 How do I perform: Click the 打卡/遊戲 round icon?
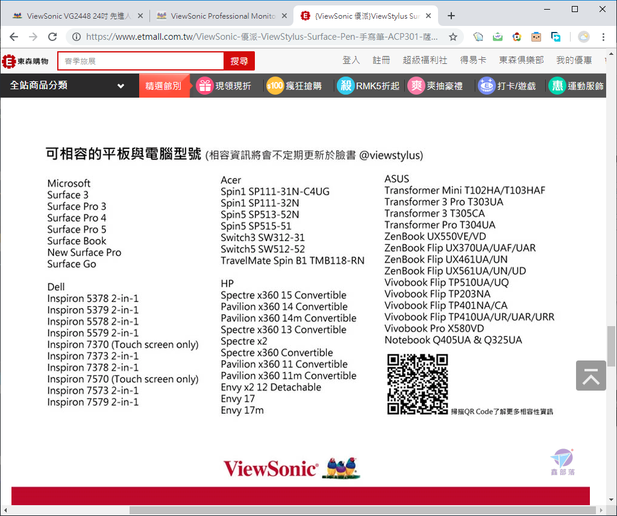click(x=486, y=86)
